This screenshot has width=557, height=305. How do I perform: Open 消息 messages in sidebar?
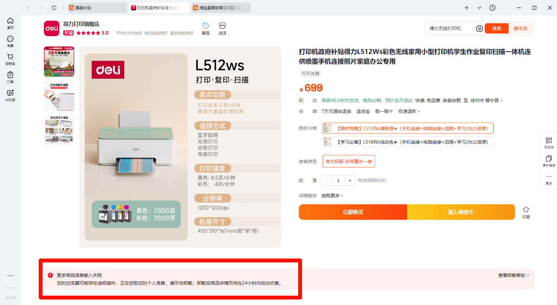(x=10, y=41)
